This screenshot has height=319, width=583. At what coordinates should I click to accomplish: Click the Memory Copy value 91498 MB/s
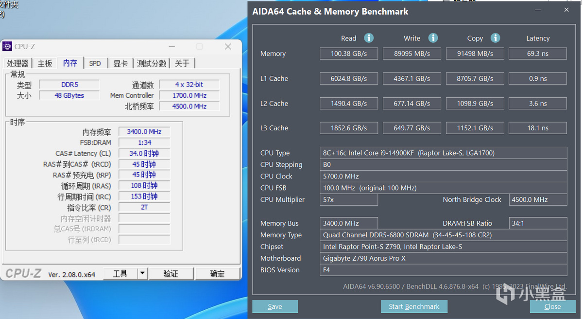point(475,53)
